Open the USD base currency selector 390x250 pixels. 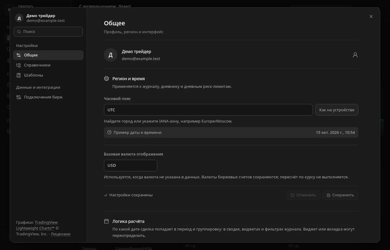pos(130,166)
